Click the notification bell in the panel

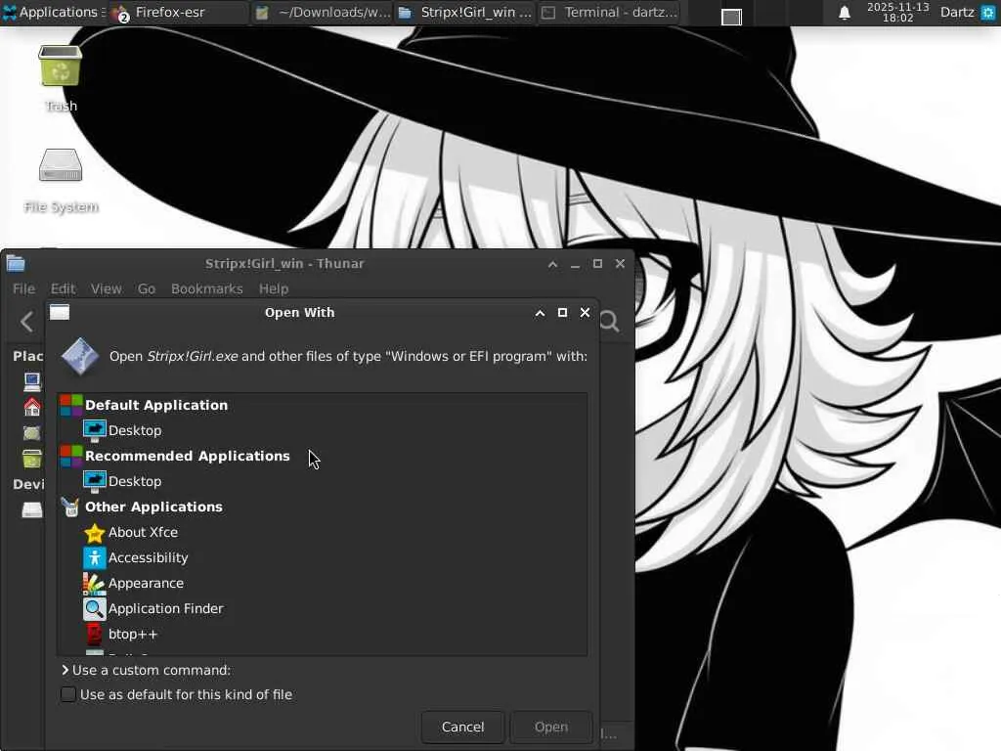tap(844, 13)
